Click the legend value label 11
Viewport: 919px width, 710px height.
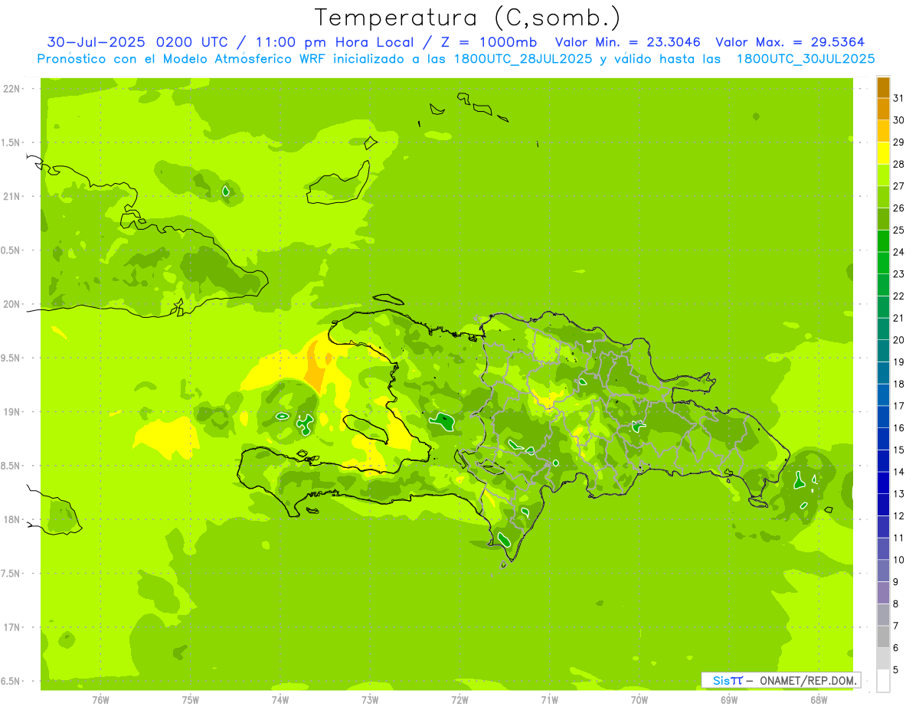[898, 538]
